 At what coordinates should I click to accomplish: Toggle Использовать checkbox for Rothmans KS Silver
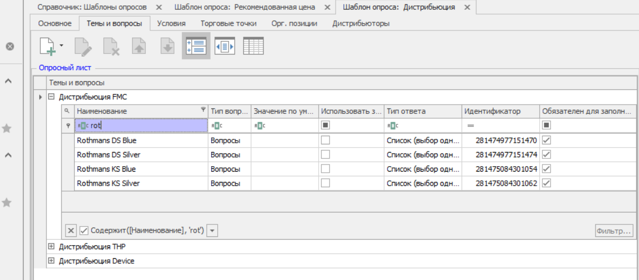coord(325,183)
